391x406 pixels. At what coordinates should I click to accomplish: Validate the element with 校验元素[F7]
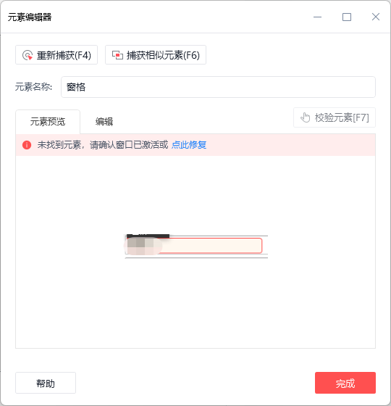[335, 117]
